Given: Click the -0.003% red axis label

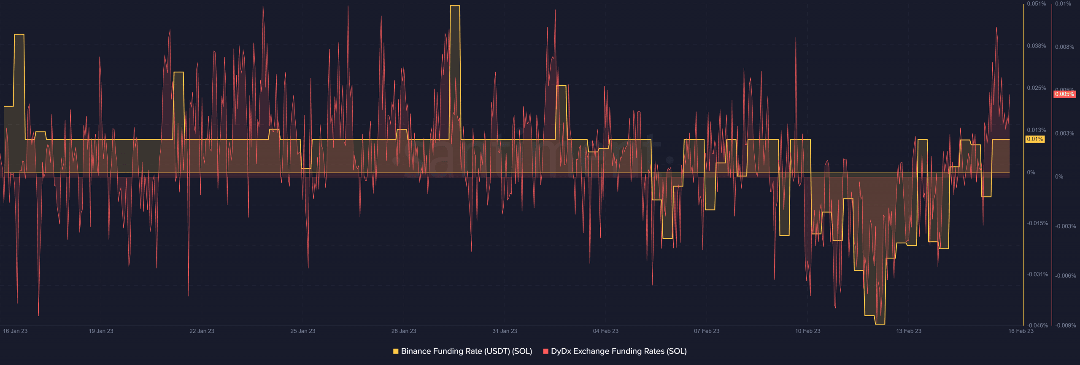Looking at the screenshot, I should 1065,226.
